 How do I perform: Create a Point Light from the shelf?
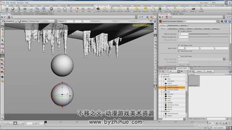tap(105, 10)
